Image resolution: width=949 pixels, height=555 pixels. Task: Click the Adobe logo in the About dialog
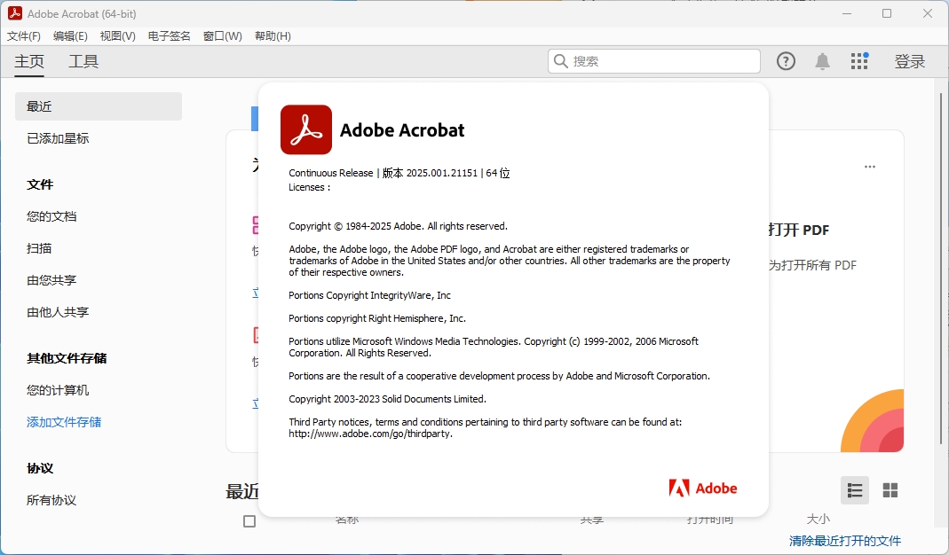pyautogui.click(x=702, y=488)
